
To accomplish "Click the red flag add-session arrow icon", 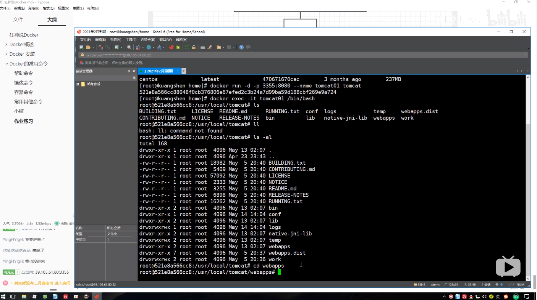I will pos(82,63).
